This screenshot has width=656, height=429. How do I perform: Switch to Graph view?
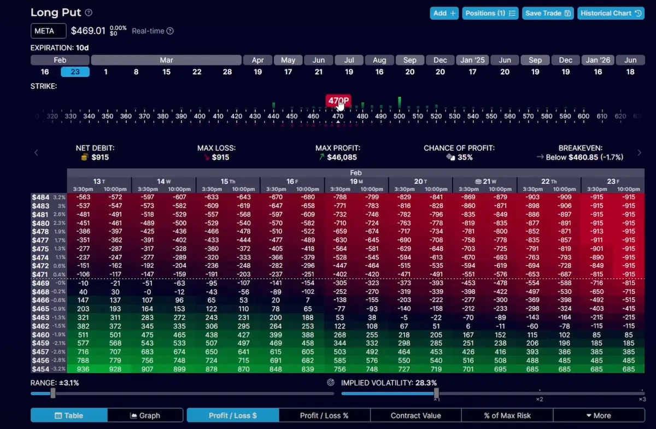tap(145, 415)
